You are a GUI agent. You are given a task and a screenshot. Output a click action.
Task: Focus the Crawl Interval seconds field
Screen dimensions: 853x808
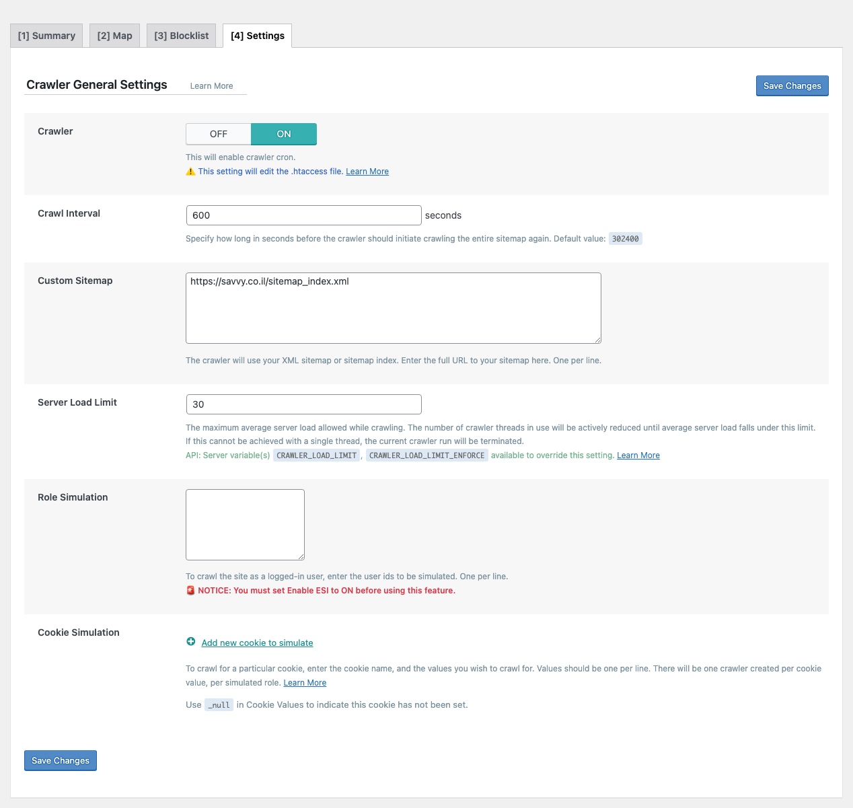(x=303, y=215)
